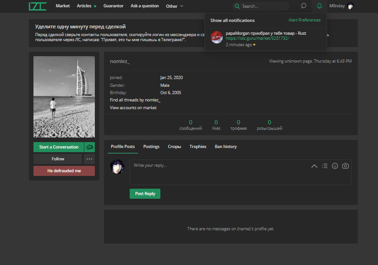Click the birthday Oct 6, 2005
Viewport: 378px width, 265px height.
tap(171, 93)
